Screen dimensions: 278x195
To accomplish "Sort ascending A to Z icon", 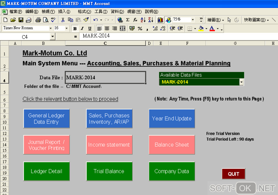I will 143,20.
